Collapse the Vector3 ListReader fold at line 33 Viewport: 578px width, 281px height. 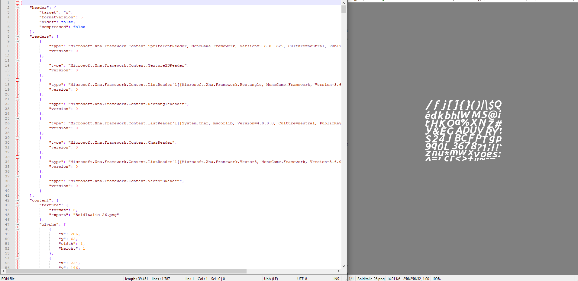tap(18, 157)
